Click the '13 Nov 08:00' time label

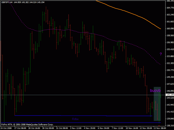coord(160,128)
